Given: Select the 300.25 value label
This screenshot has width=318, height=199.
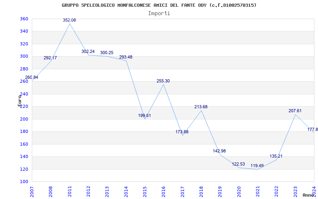Looking at the screenshot, I should [107, 53].
